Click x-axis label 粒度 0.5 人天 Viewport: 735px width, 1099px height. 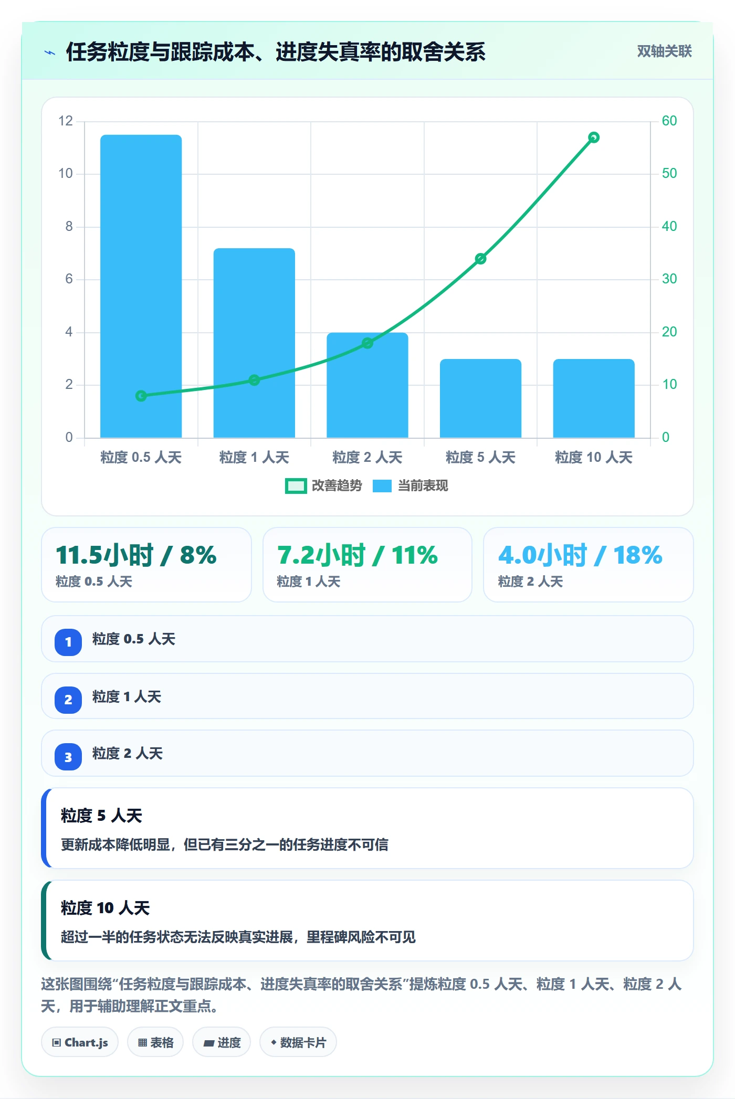coord(141,458)
